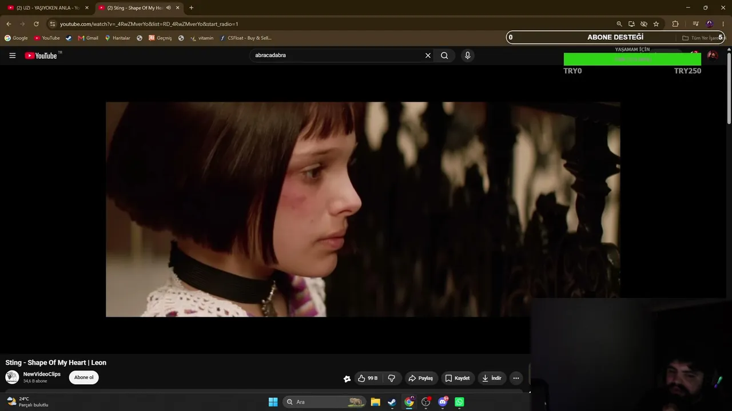Start voice search with the microphone
Screen dimensions: 732x411
[468, 55]
